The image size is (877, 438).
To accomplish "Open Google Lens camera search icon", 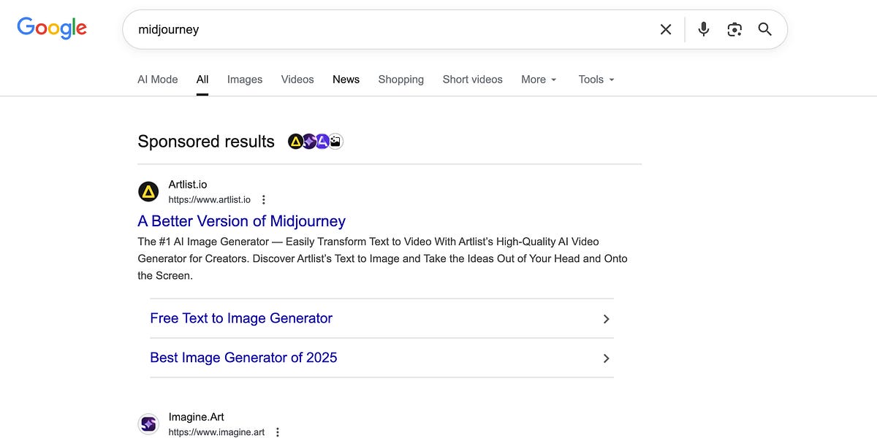I will tap(734, 29).
